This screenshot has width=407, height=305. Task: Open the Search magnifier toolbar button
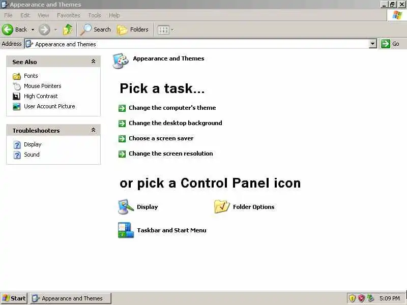click(x=96, y=29)
